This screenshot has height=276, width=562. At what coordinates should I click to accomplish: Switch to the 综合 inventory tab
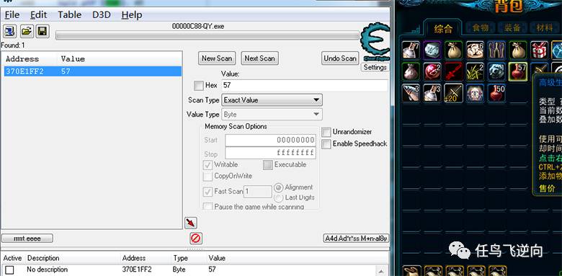pos(443,28)
